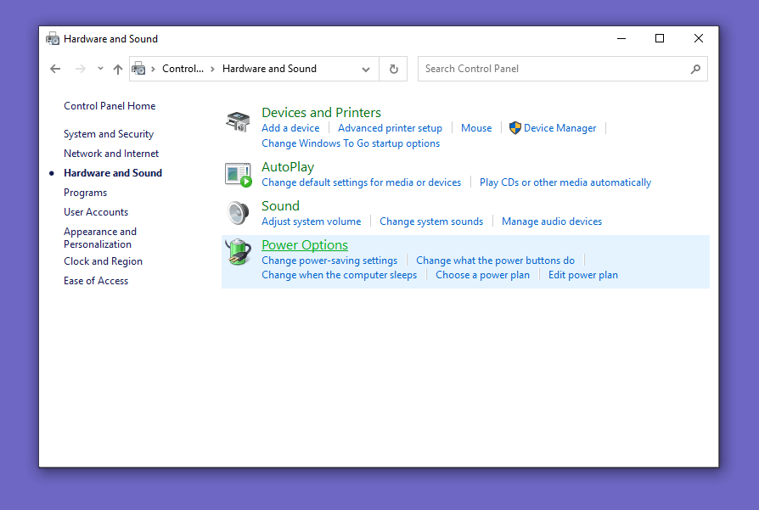Viewport: 759px width, 510px height.
Task: Open the recent locations dropdown
Action: (100, 69)
